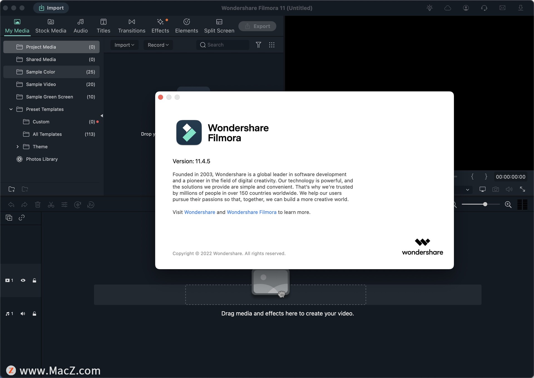Image resolution: width=534 pixels, height=378 pixels.
Task: Select the scissors split tool
Action: (51, 205)
